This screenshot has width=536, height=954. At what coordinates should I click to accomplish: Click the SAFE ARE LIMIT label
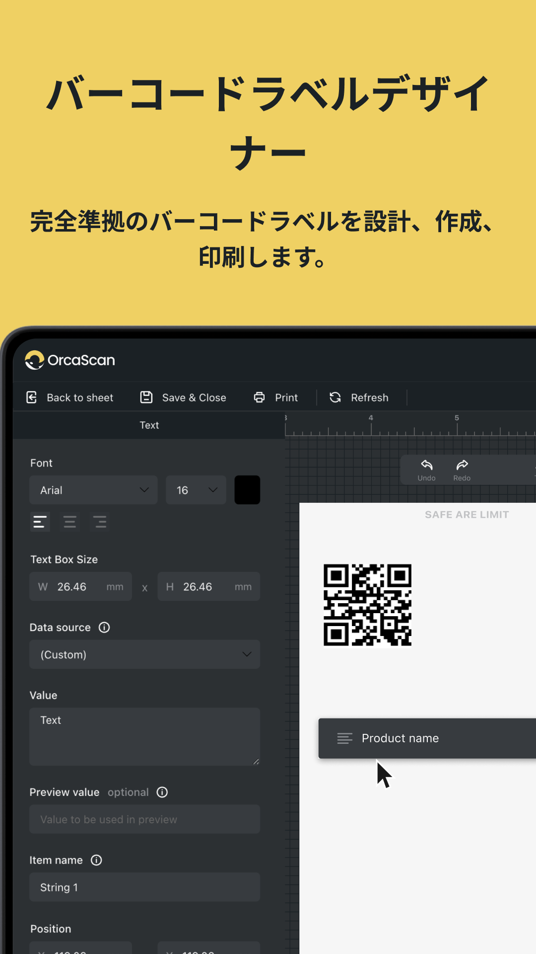coord(467,515)
